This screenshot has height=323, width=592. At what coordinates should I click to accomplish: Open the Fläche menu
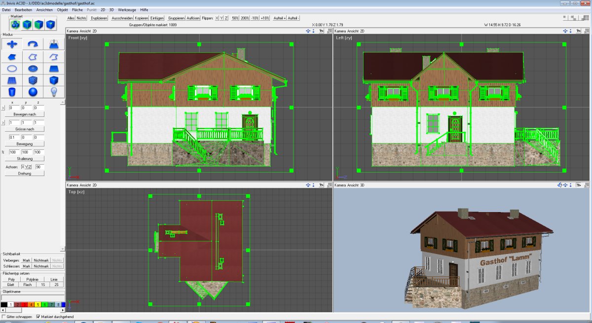[77, 10]
